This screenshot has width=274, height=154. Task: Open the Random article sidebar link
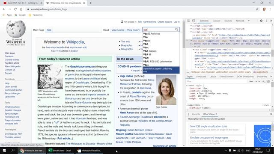point(12,63)
